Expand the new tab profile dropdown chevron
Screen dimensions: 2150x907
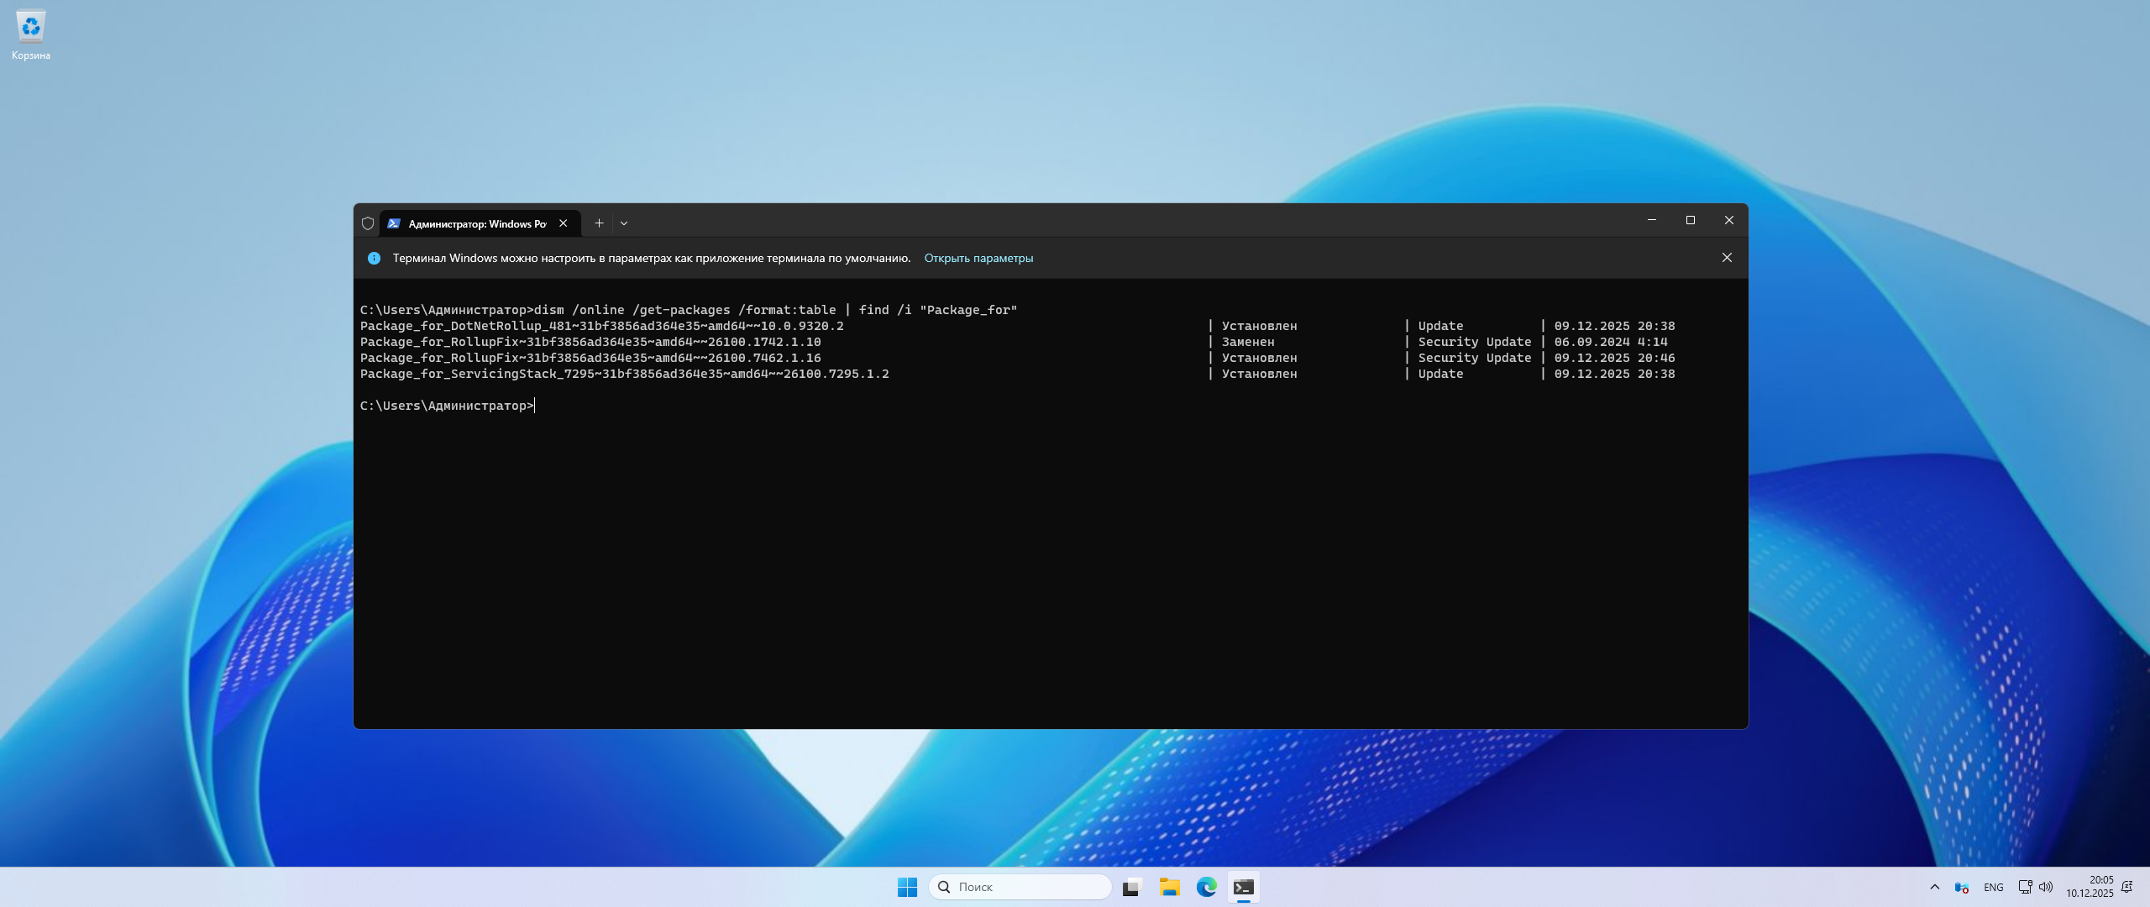point(624,223)
